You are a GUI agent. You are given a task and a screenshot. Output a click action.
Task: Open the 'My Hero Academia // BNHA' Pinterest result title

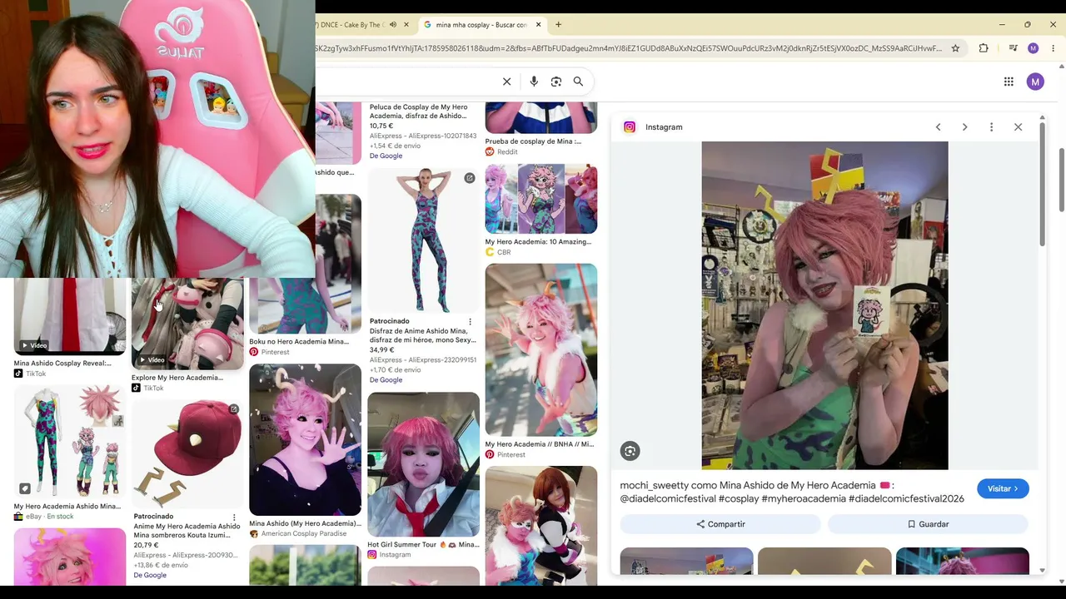[x=540, y=444]
